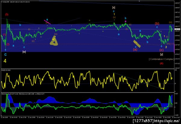The height and width of the screenshot is (124, 181).
Task: Select the large yellow 4 label
Action: coord(5,61)
